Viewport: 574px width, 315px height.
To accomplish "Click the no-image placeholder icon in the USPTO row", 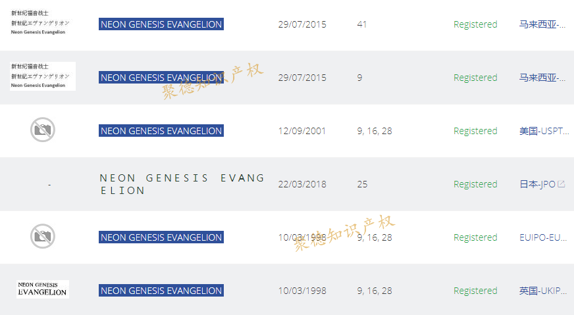I will 43,130.
